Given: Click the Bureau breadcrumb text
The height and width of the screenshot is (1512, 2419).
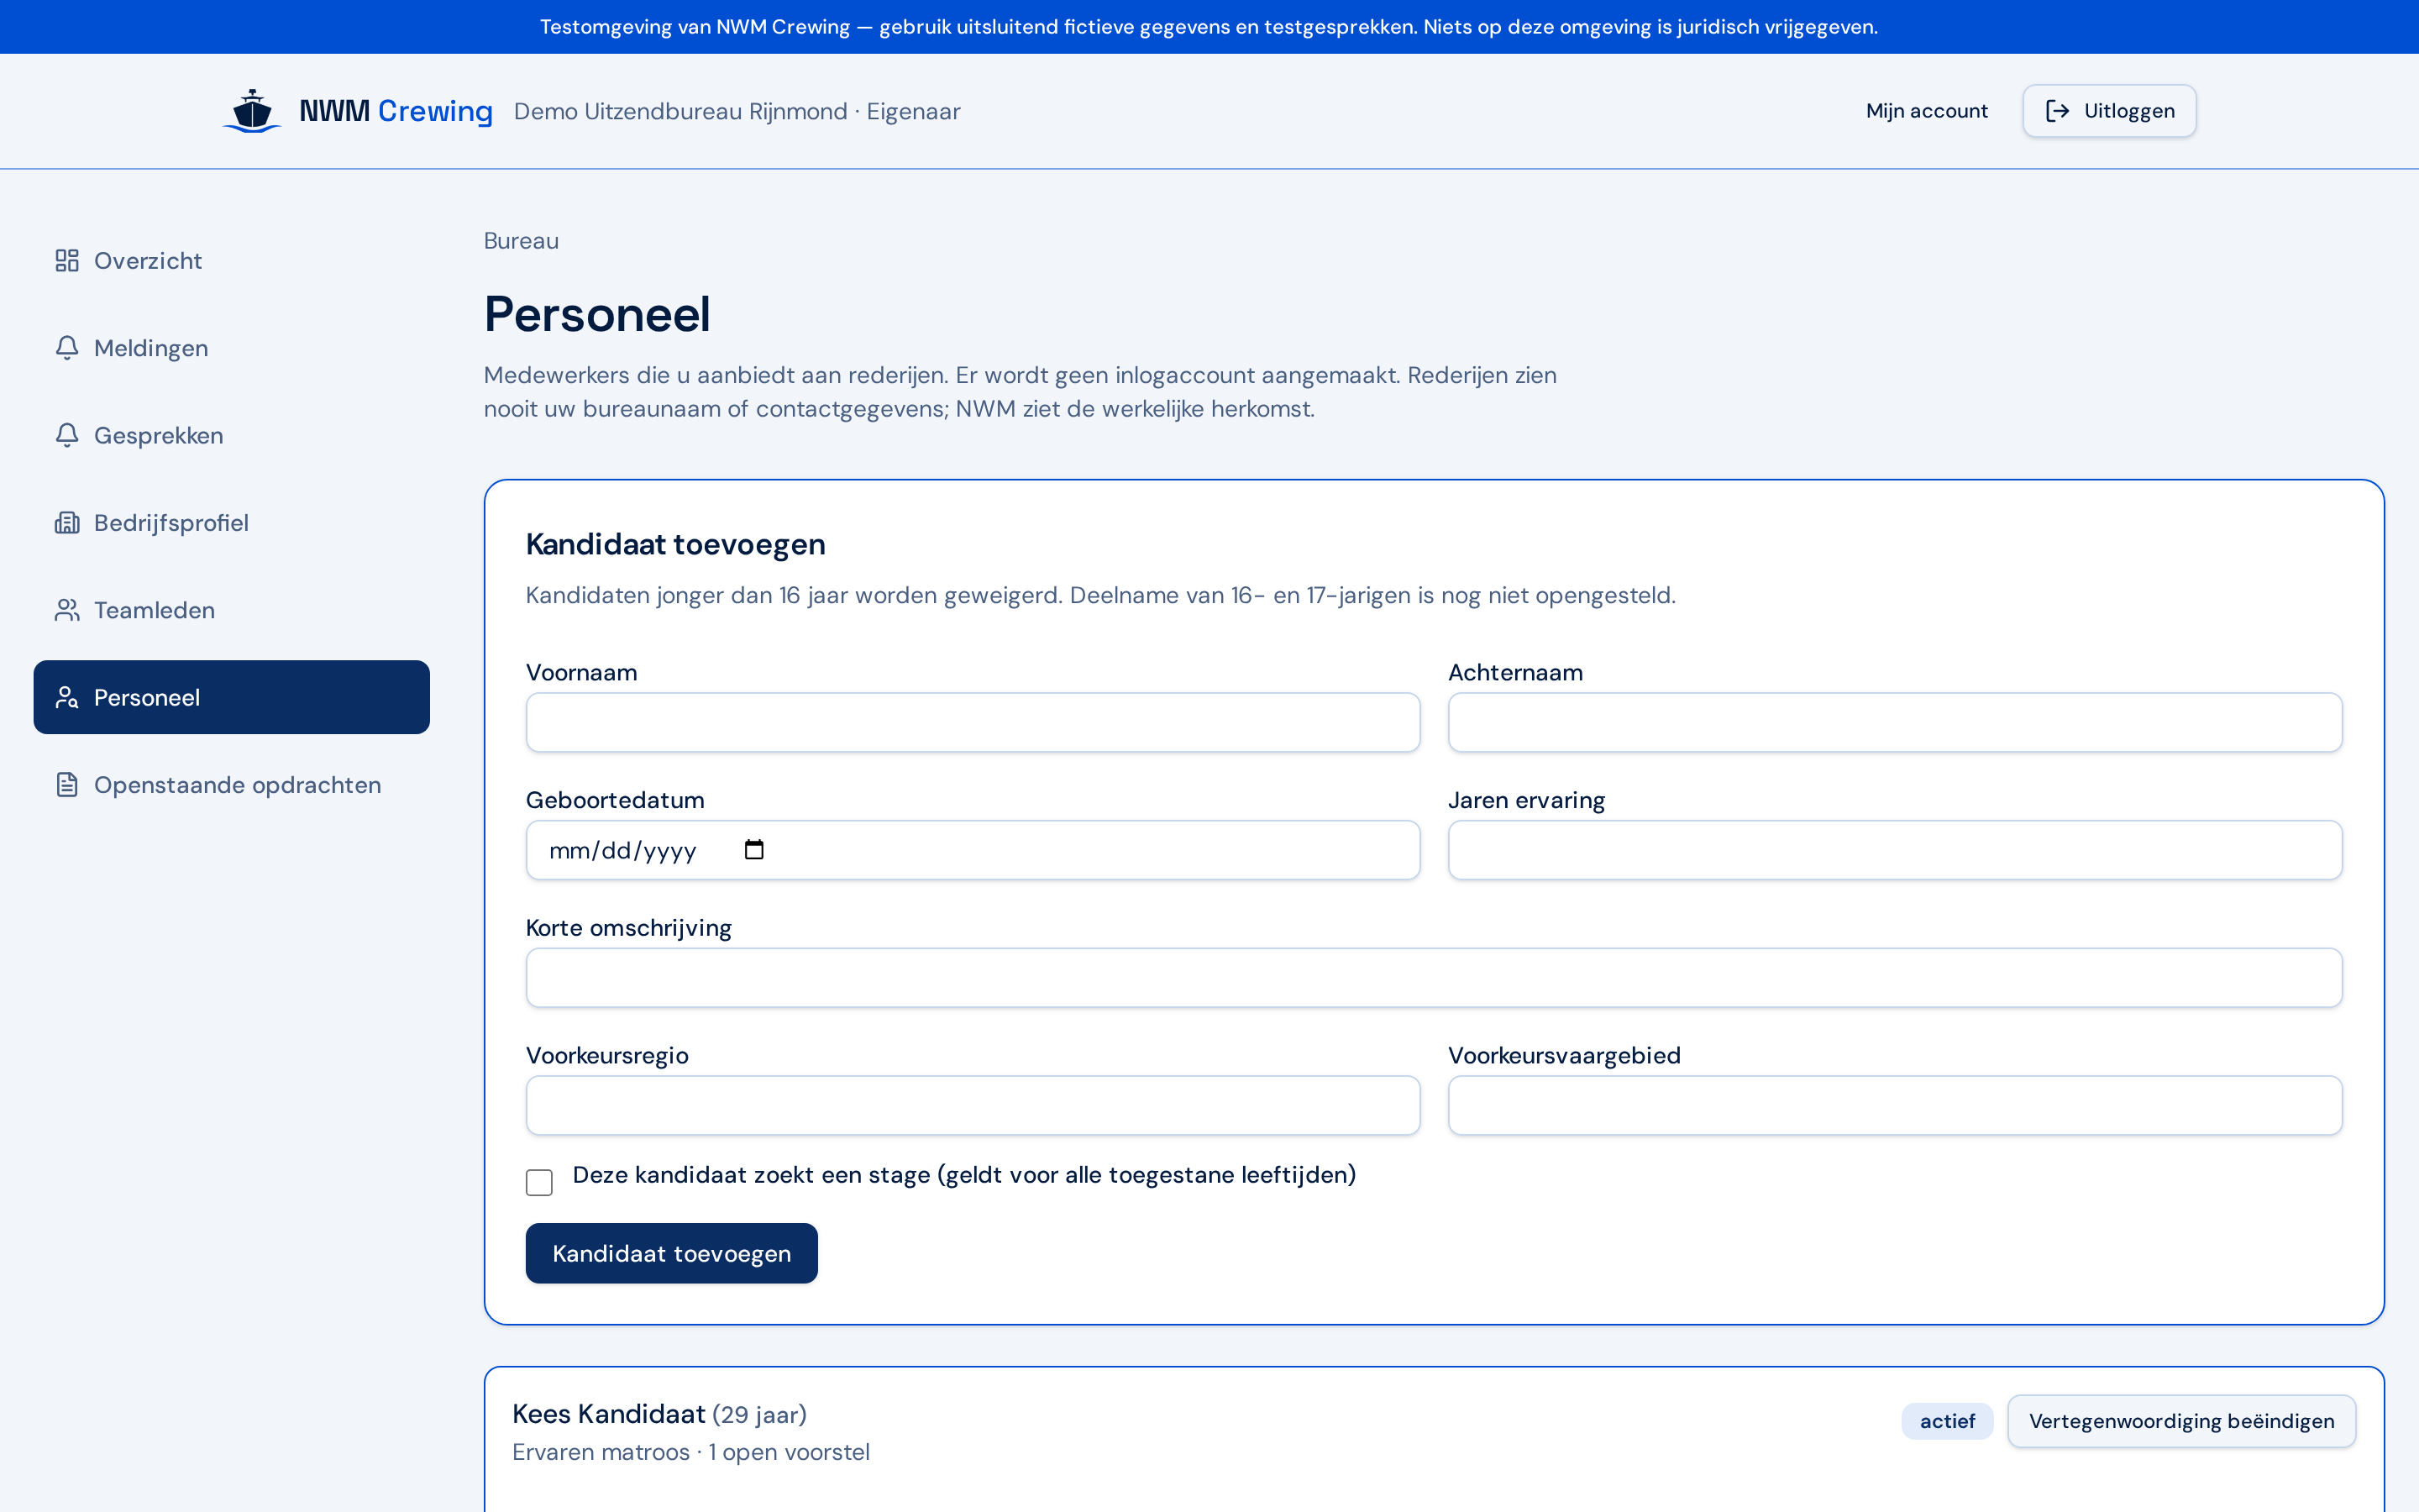Looking at the screenshot, I should click(x=521, y=241).
